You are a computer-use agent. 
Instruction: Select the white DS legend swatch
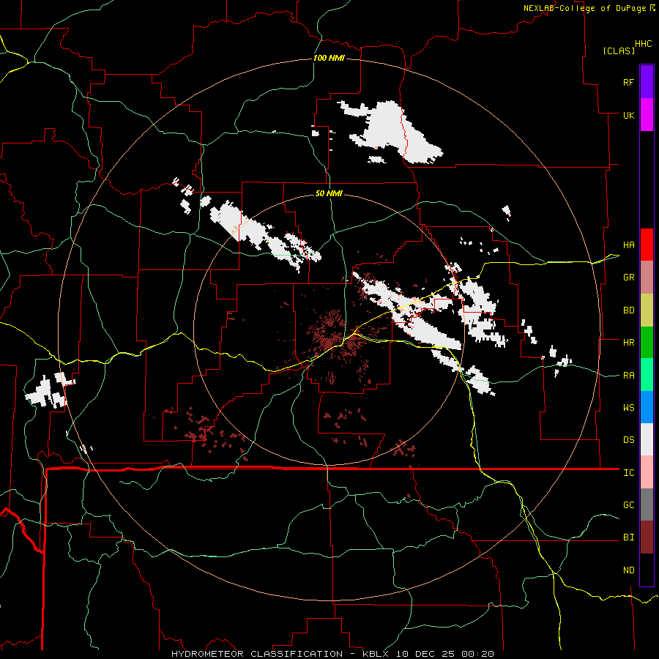[647, 439]
